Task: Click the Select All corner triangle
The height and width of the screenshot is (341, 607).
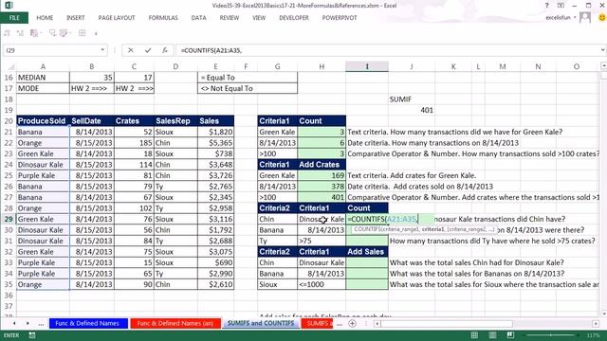Action: (11, 66)
